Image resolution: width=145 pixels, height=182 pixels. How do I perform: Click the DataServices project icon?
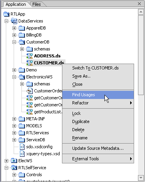tap(14, 21)
